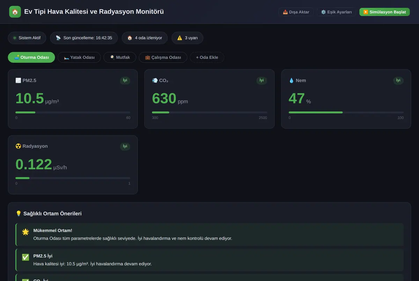Open the Oturma Odası tab
The width and height of the screenshot is (419, 281).
[x=31, y=57]
